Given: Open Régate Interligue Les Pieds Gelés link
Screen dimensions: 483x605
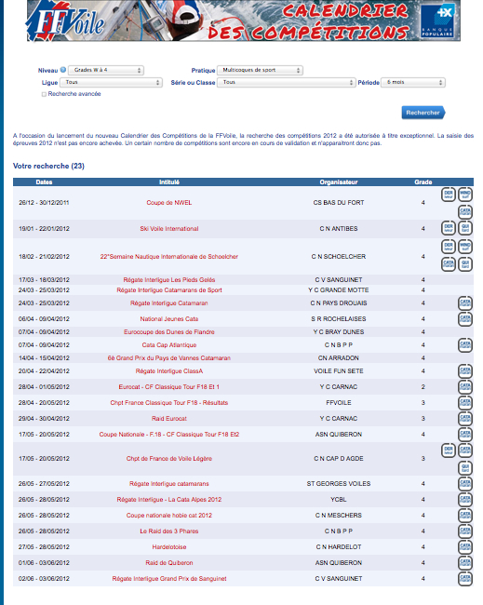Looking at the screenshot, I should 169,280.
